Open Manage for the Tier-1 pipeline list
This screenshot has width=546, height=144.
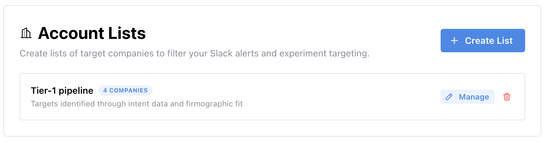click(467, 97)
